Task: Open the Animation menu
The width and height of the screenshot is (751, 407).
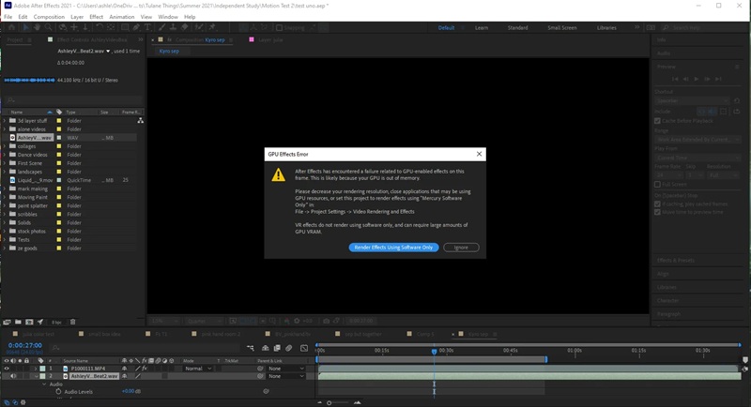Action: (x=122, y=17)
